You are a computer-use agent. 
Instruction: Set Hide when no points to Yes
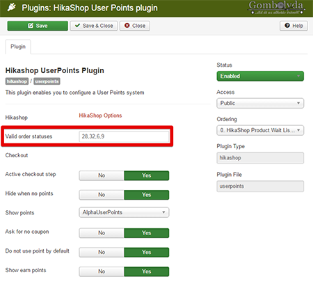click(147, 195)
